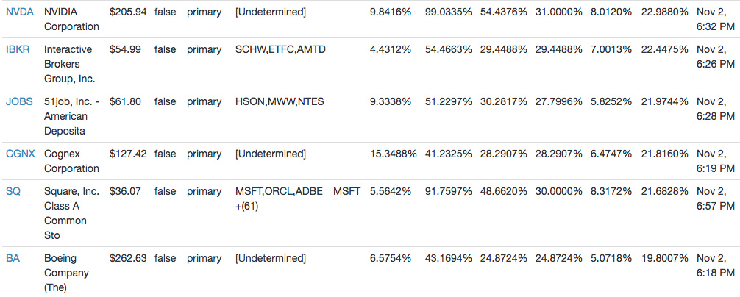740x297 pixels.
Task: Click the Nov 2, 6:57 PM timestamp
Action: (716, 199)
